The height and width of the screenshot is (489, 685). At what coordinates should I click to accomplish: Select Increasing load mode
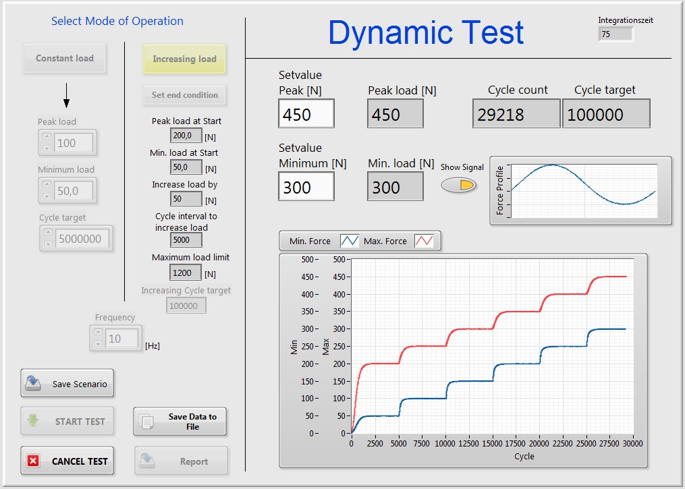point(184,59)
